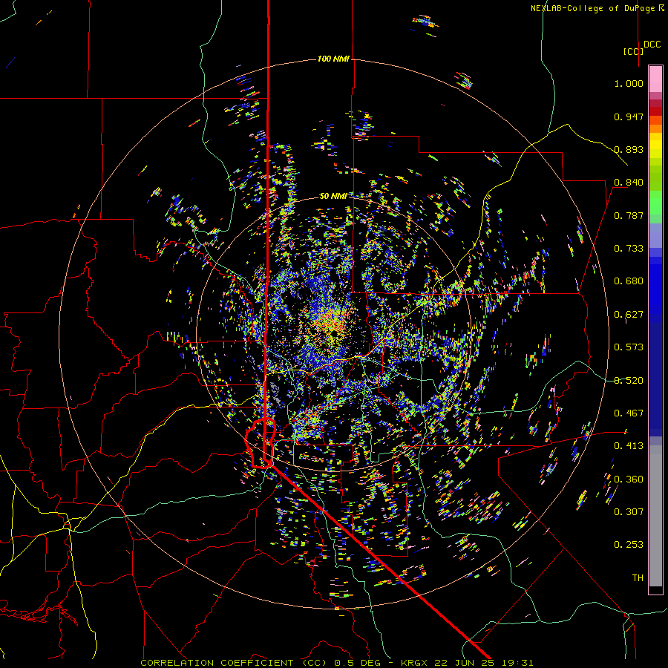
Task: Select the 0.627 scale label
Action: tap(629, 315)
